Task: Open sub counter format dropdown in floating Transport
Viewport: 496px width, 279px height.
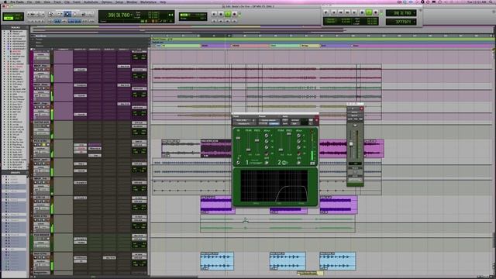Action: pyautogui.click(x=415, y=22)
